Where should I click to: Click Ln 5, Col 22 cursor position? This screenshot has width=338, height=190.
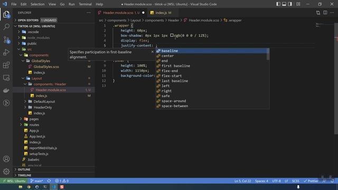(243, 181)
